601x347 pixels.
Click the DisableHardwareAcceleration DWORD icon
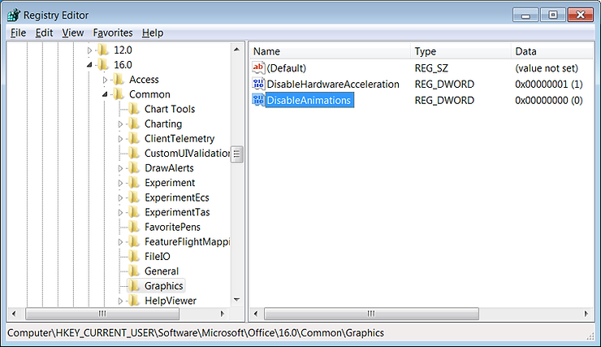click(258, 84)
